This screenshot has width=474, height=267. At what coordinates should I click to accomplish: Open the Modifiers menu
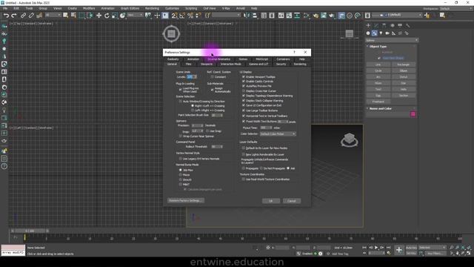pyautogui.click(x=89, y=8)
